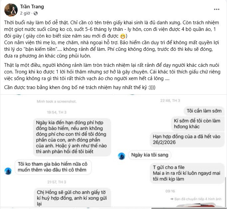Screen dimensions: 227x209
Task: Click the 'Minh took a screenshot' notice
Action: click(57, 101)
